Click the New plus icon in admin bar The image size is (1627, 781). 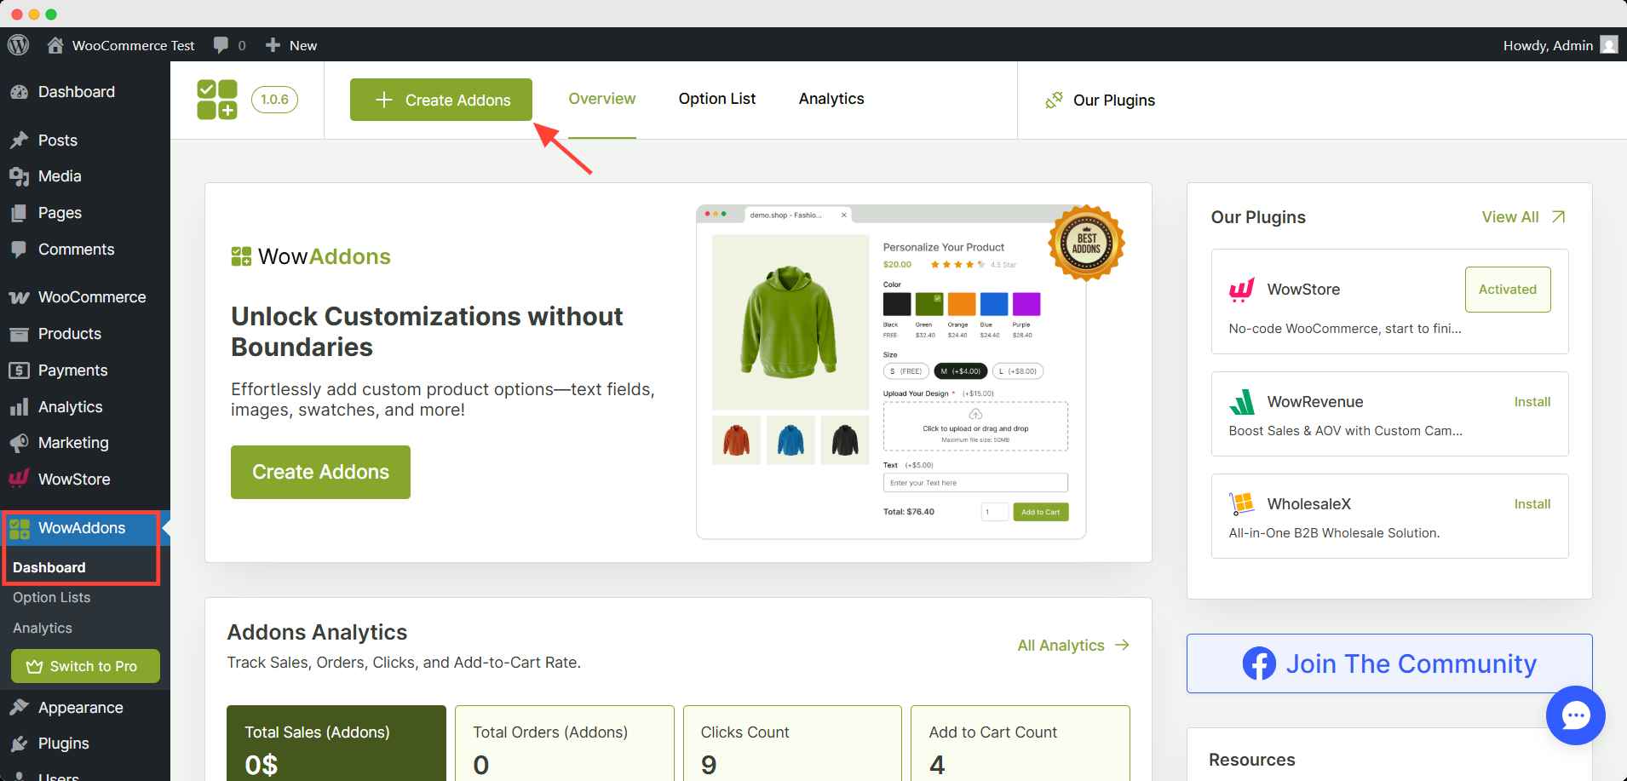point(273,45)
